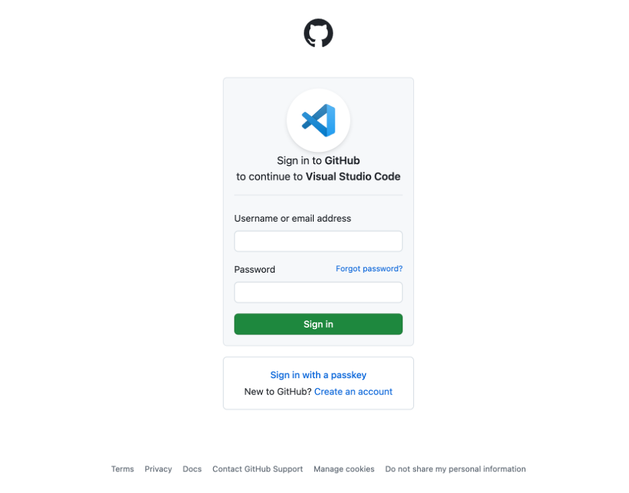Click the Username or email address label
This screenshot has width=629, height=493.
pyautogui.click(x=292, y=218)
